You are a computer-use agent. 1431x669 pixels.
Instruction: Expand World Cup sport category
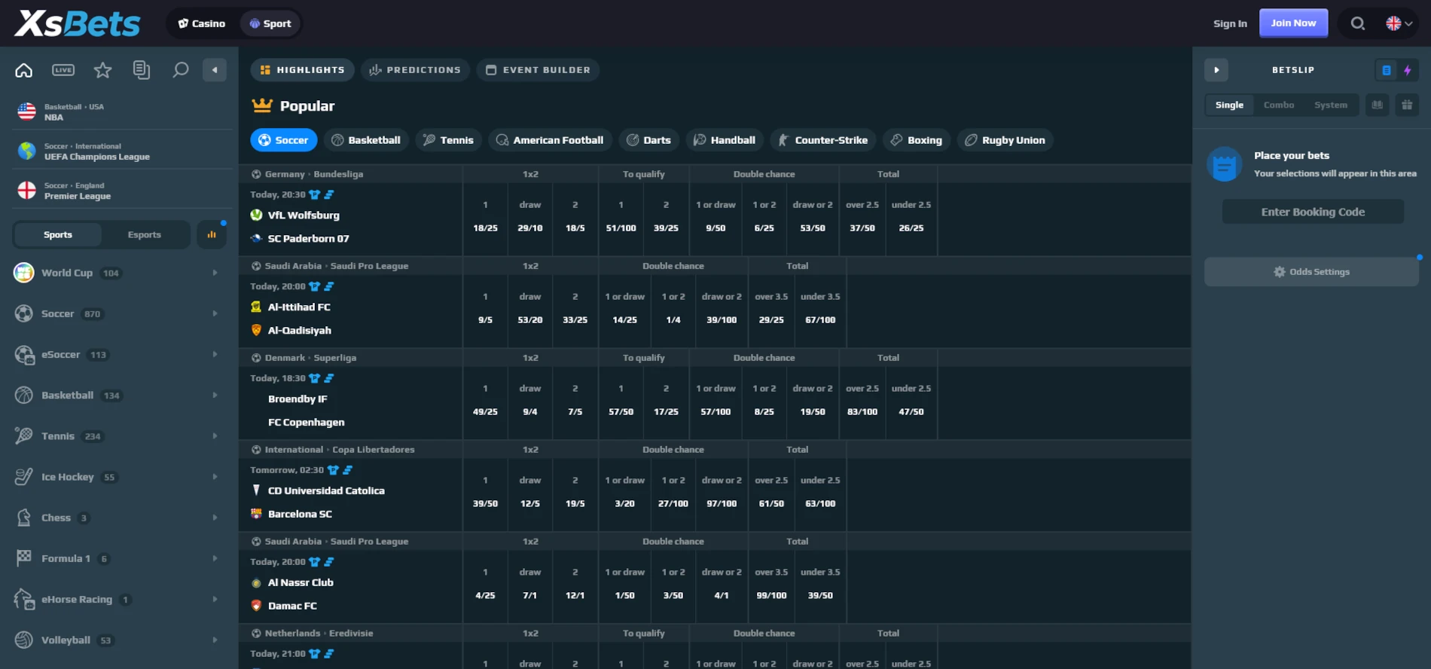[121, 273]
